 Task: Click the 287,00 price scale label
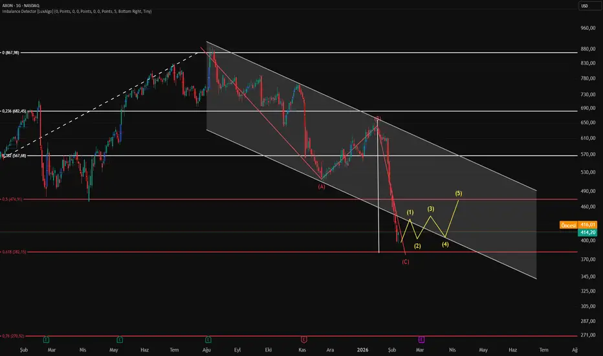[587, 321]
